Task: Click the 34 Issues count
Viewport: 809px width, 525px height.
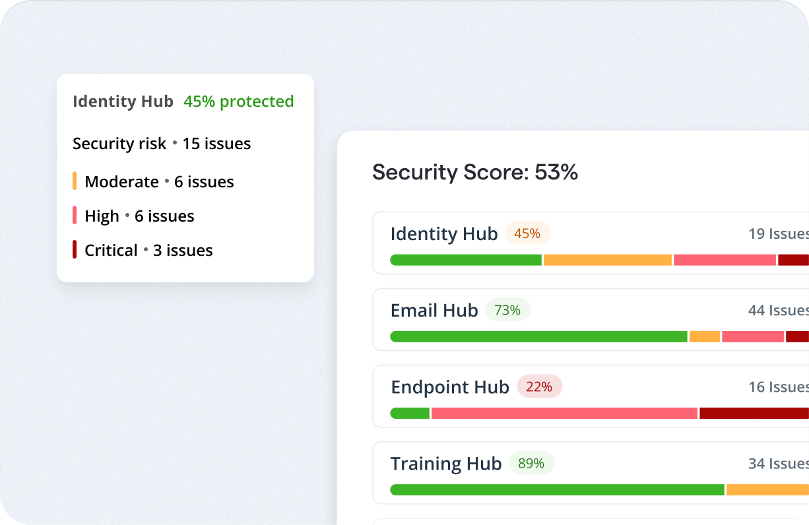Action: pos(779,463)
